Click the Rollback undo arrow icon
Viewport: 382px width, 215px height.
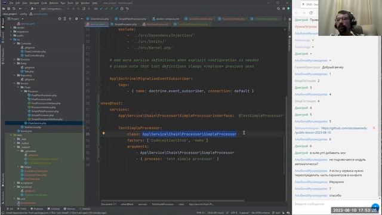[x=127, y=8]
